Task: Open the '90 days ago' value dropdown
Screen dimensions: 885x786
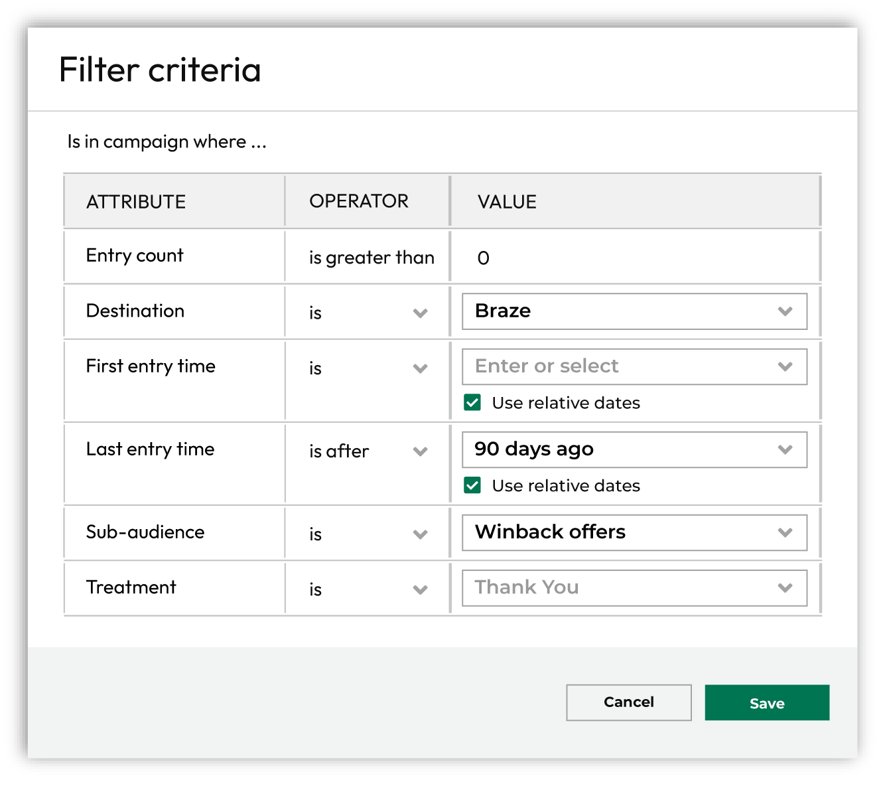Action: (x=635, y=449)
